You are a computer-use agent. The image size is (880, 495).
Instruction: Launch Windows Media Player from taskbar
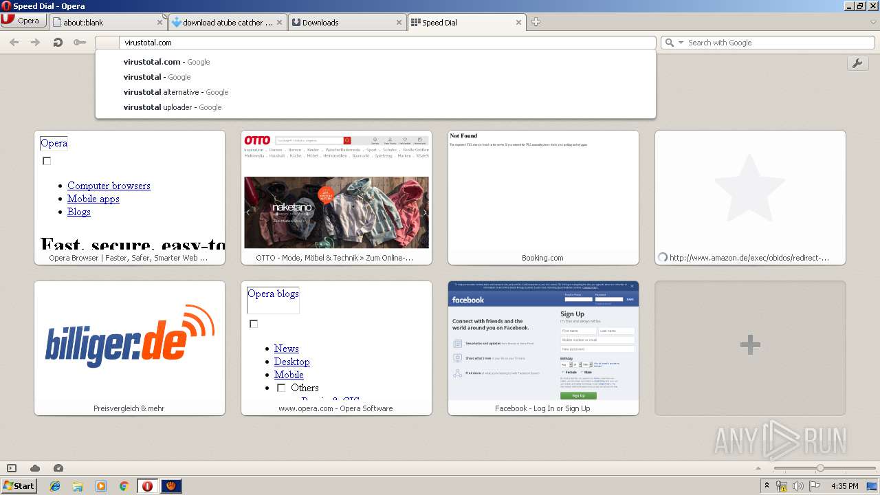pos(101,486)
